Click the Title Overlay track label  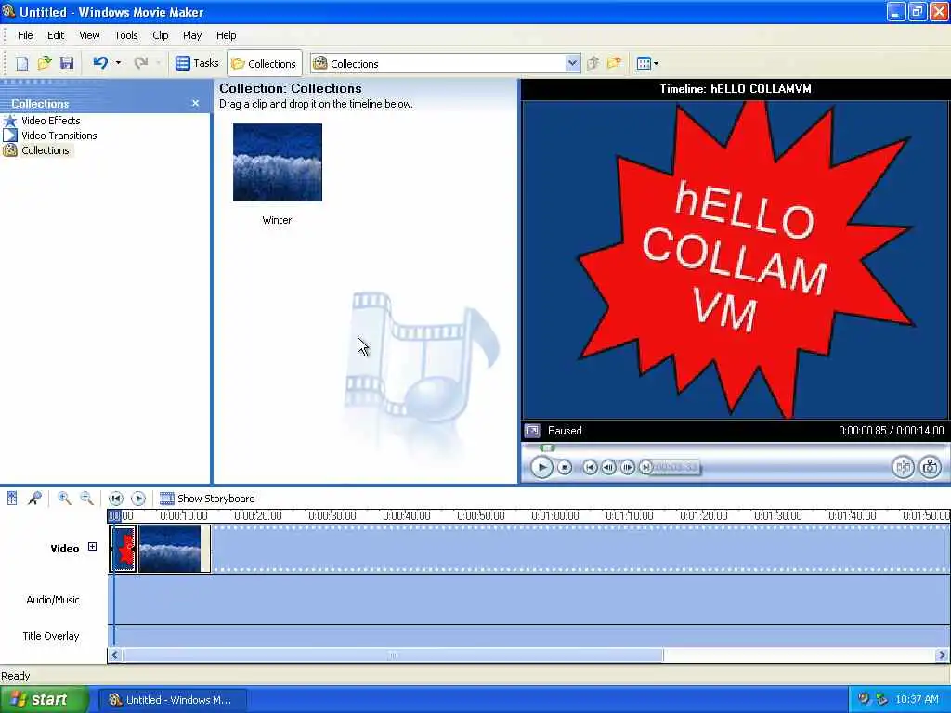[51, 636]
